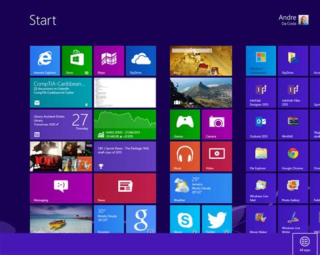Open the Sports tile with CBC news

click(125, 157)
